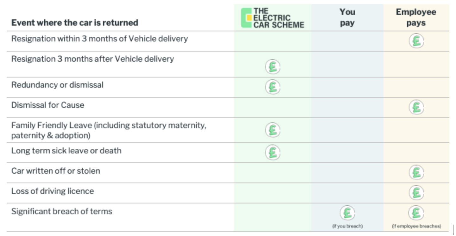Click pound icon for Loss of driving licence
456x236 pixels.
pos(416,192)
